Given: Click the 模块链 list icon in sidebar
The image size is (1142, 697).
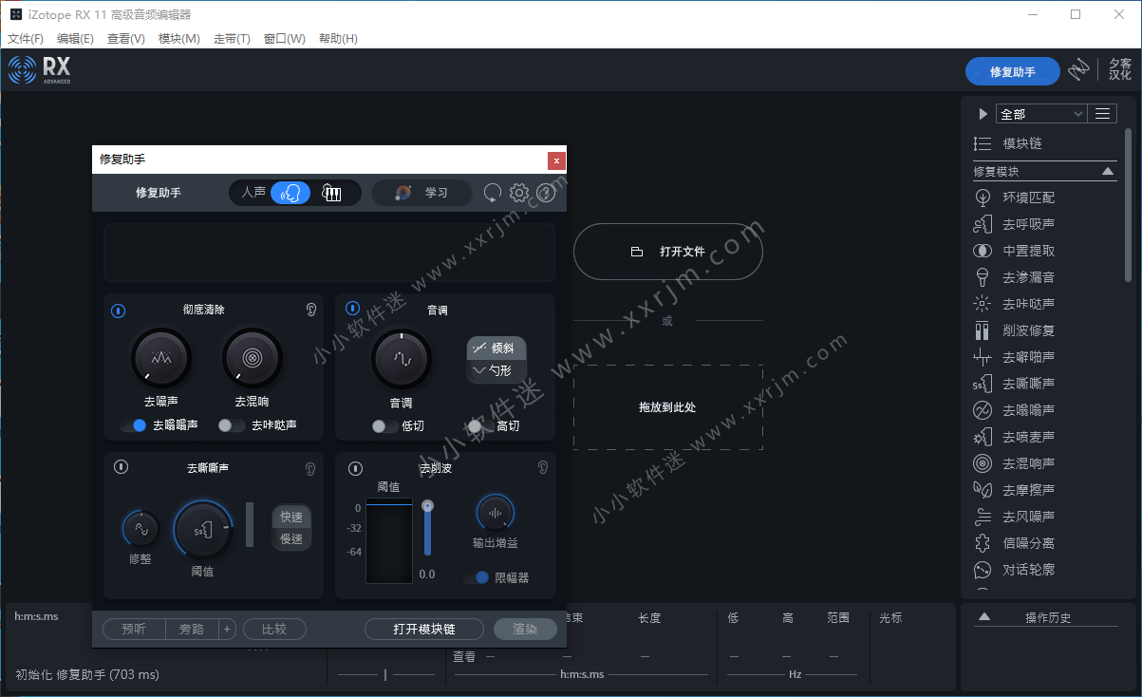Looking at the screenshot, I should (x=983, y=143).
